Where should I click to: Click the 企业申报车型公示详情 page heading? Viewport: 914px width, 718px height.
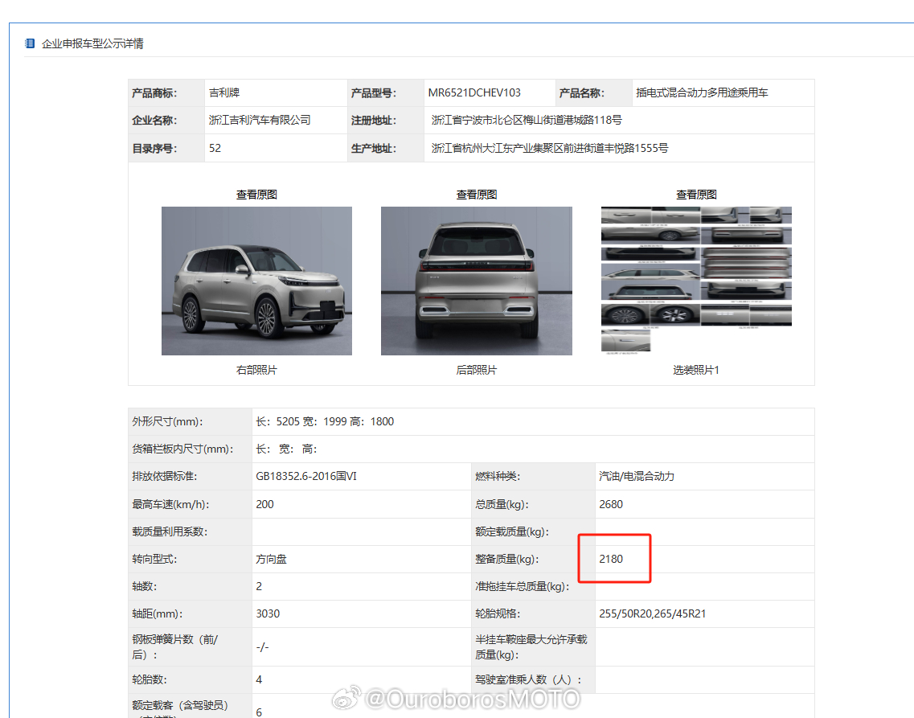click(x=92, y=43)
